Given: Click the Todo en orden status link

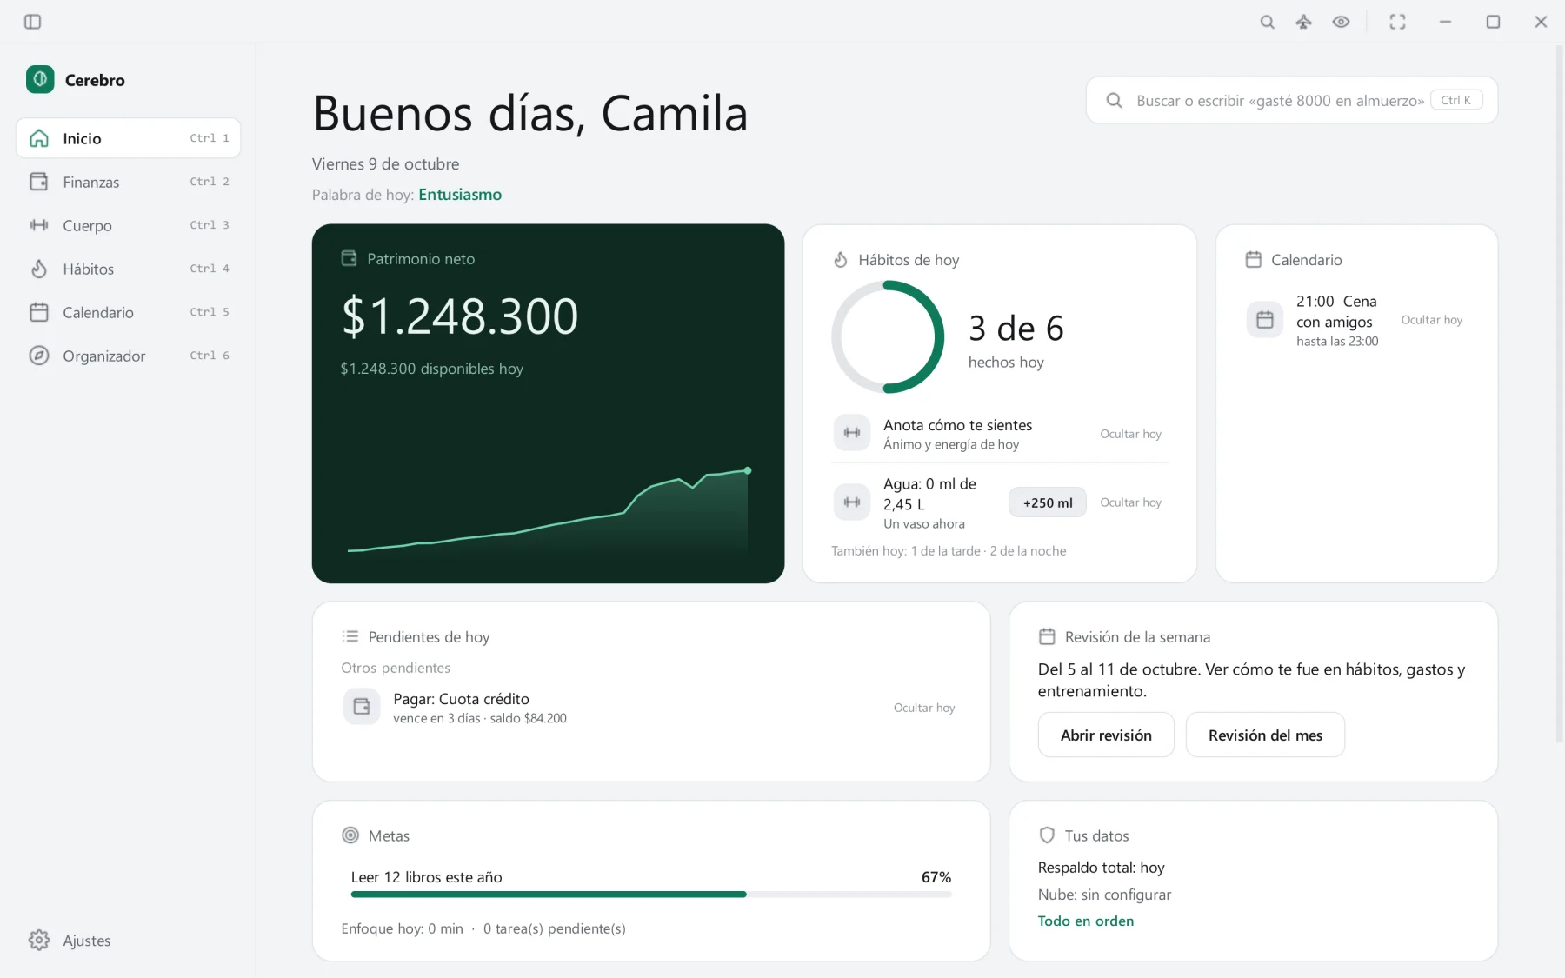Looking at the screenshot, I should pyautogui.click(x=1086, y=921).
